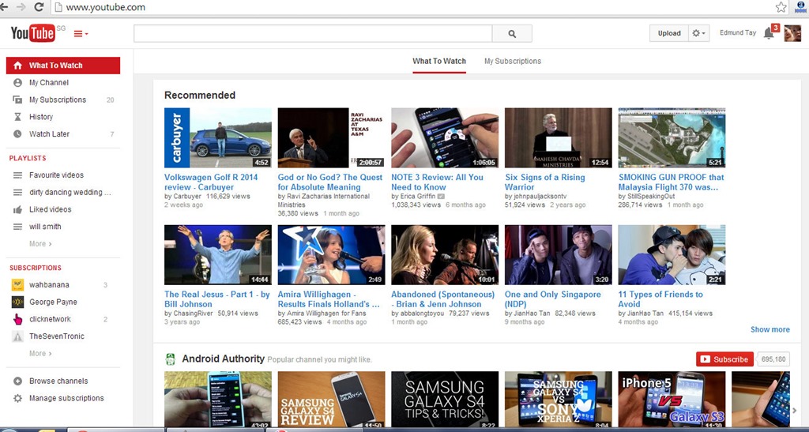Click the Watch Later clock icon
This screenshot has width=809, height=432.
[17, 134]
